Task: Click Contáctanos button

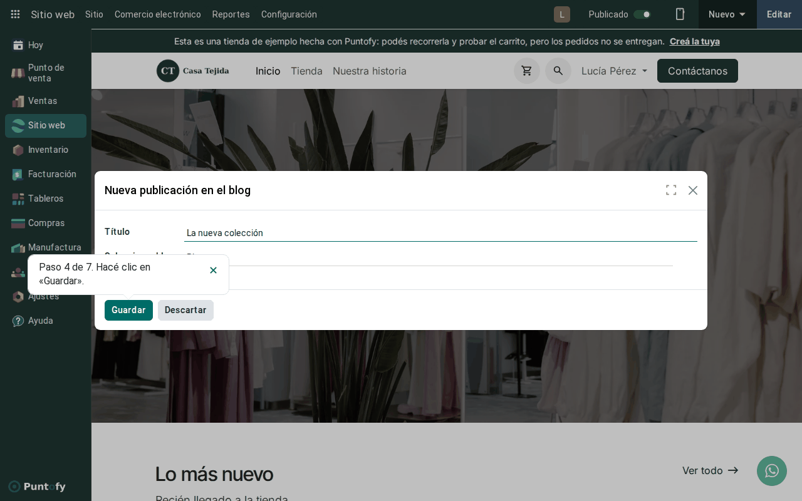Action: point(697,71)
